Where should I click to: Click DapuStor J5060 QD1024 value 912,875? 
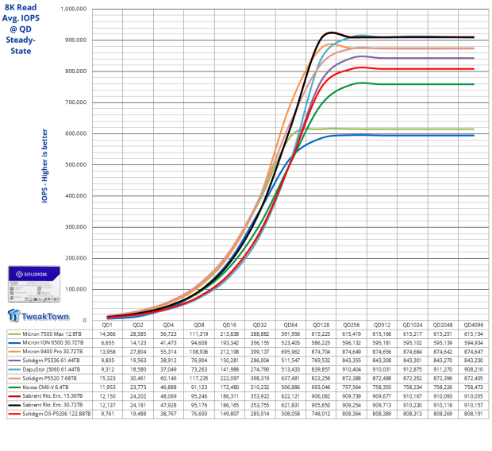[x=413, y=369]
